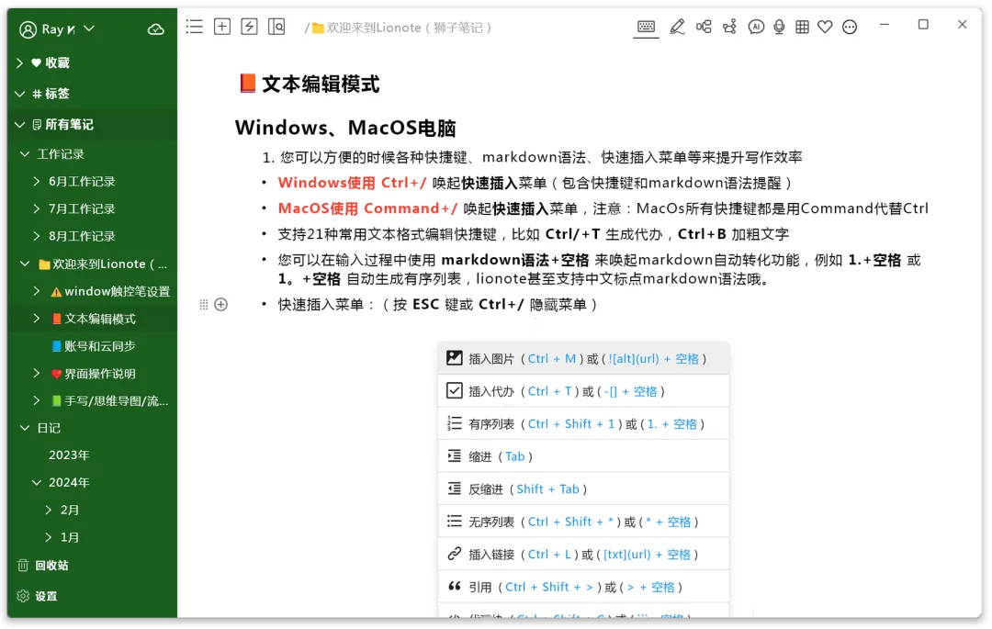992x629 pixels.
Task: Open breadcrumb folder 欢迎来到Lionote
Action: click(401, 28)
